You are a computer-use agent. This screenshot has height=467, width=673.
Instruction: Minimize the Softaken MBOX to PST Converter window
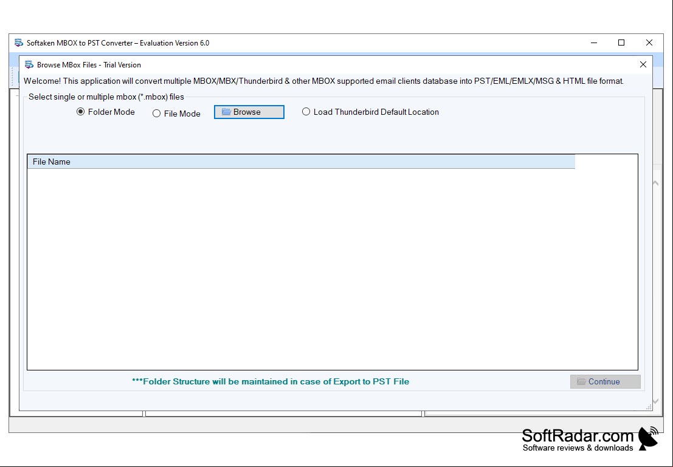(x=594, y=43)
